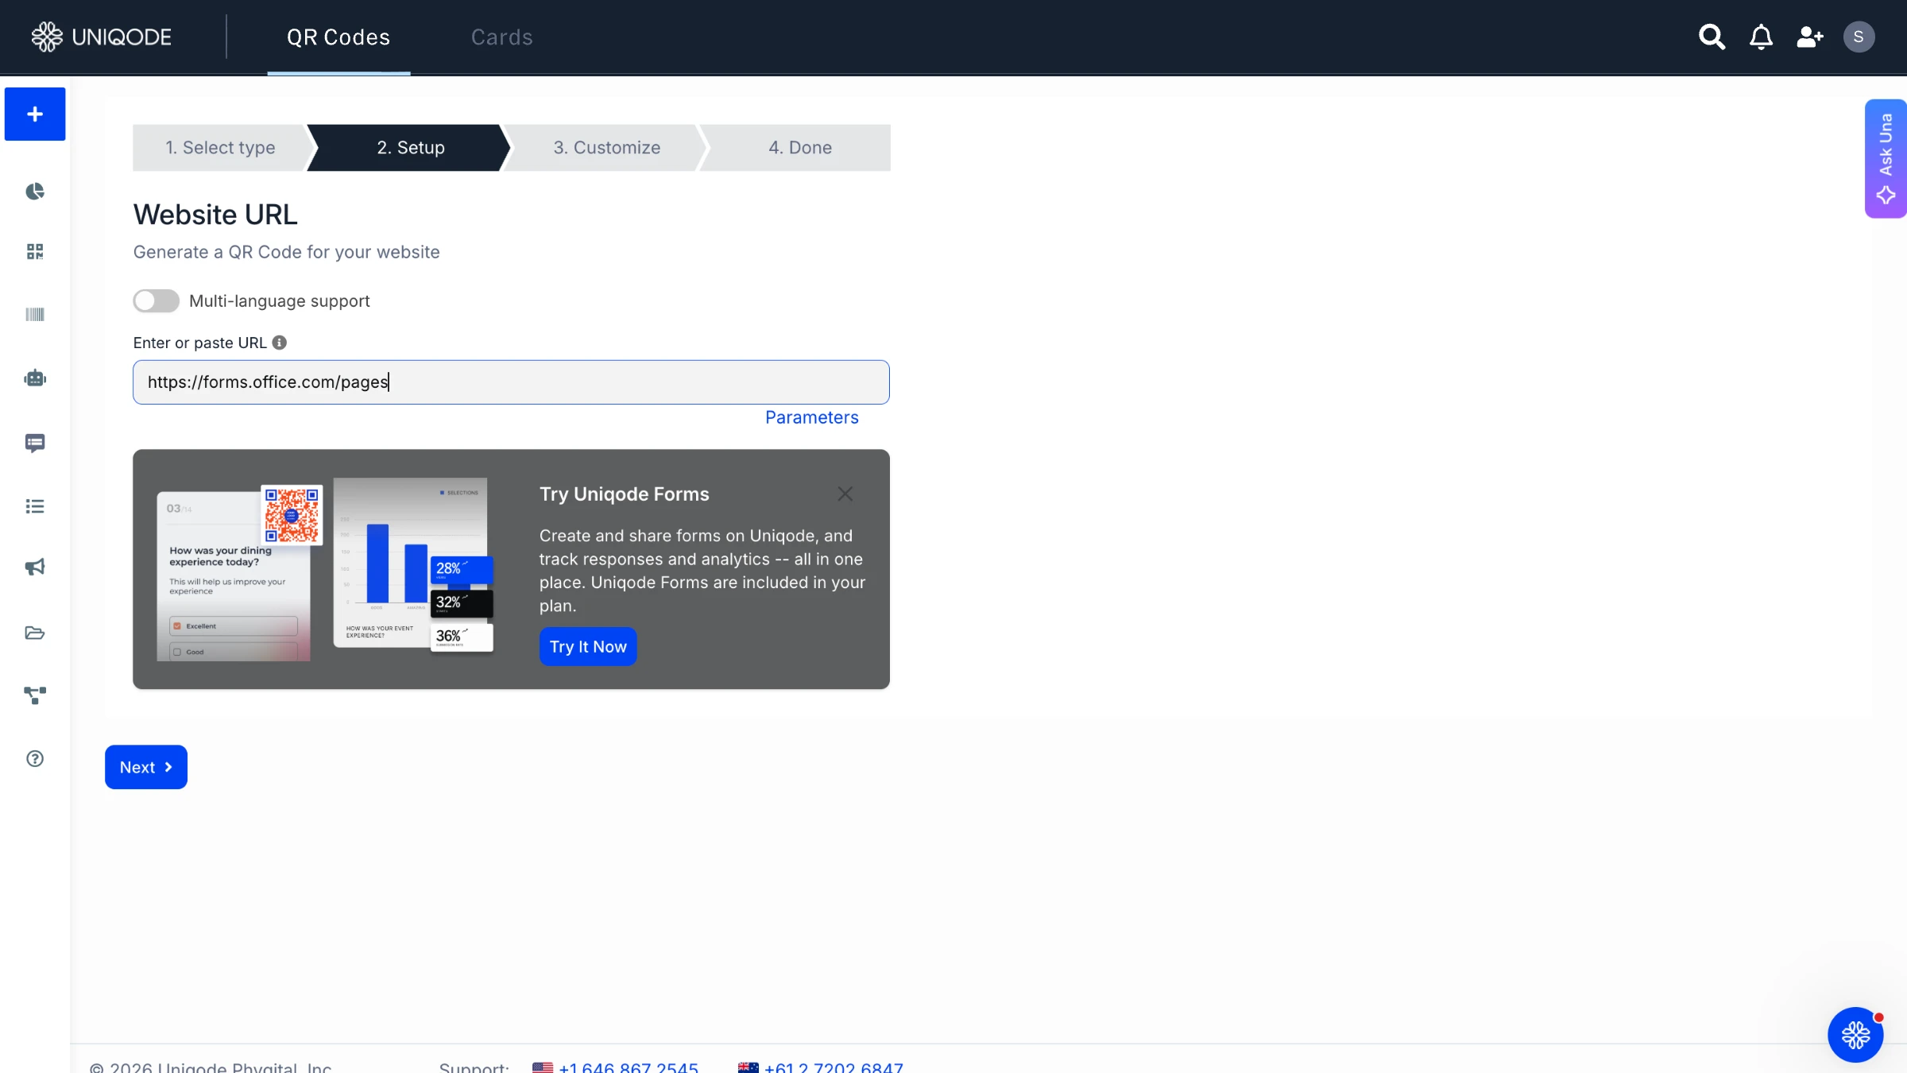This screenshot has height=1073, width=1907.
Task: Click the Uniqode logo
Action: click(x=101, y=37)
